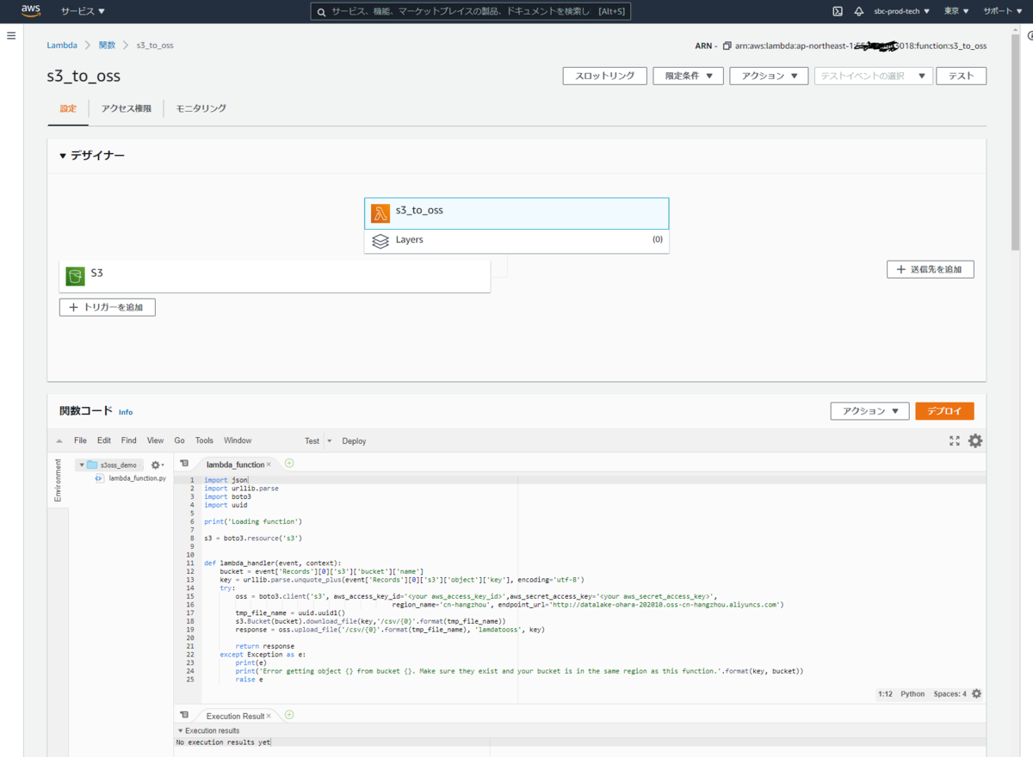The width and height of the screenshot is (1033, 757).
Task: Open the Layers stack icon
Action: pyautogui.click(x=380, y=241)
